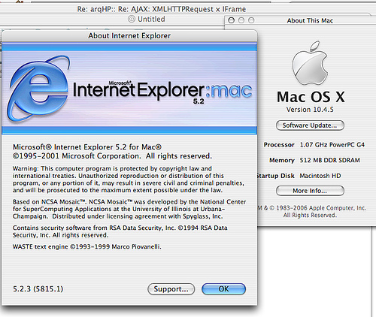Click the 'Memory' label
Screen dimensions: 376x317
pos(282,160)
